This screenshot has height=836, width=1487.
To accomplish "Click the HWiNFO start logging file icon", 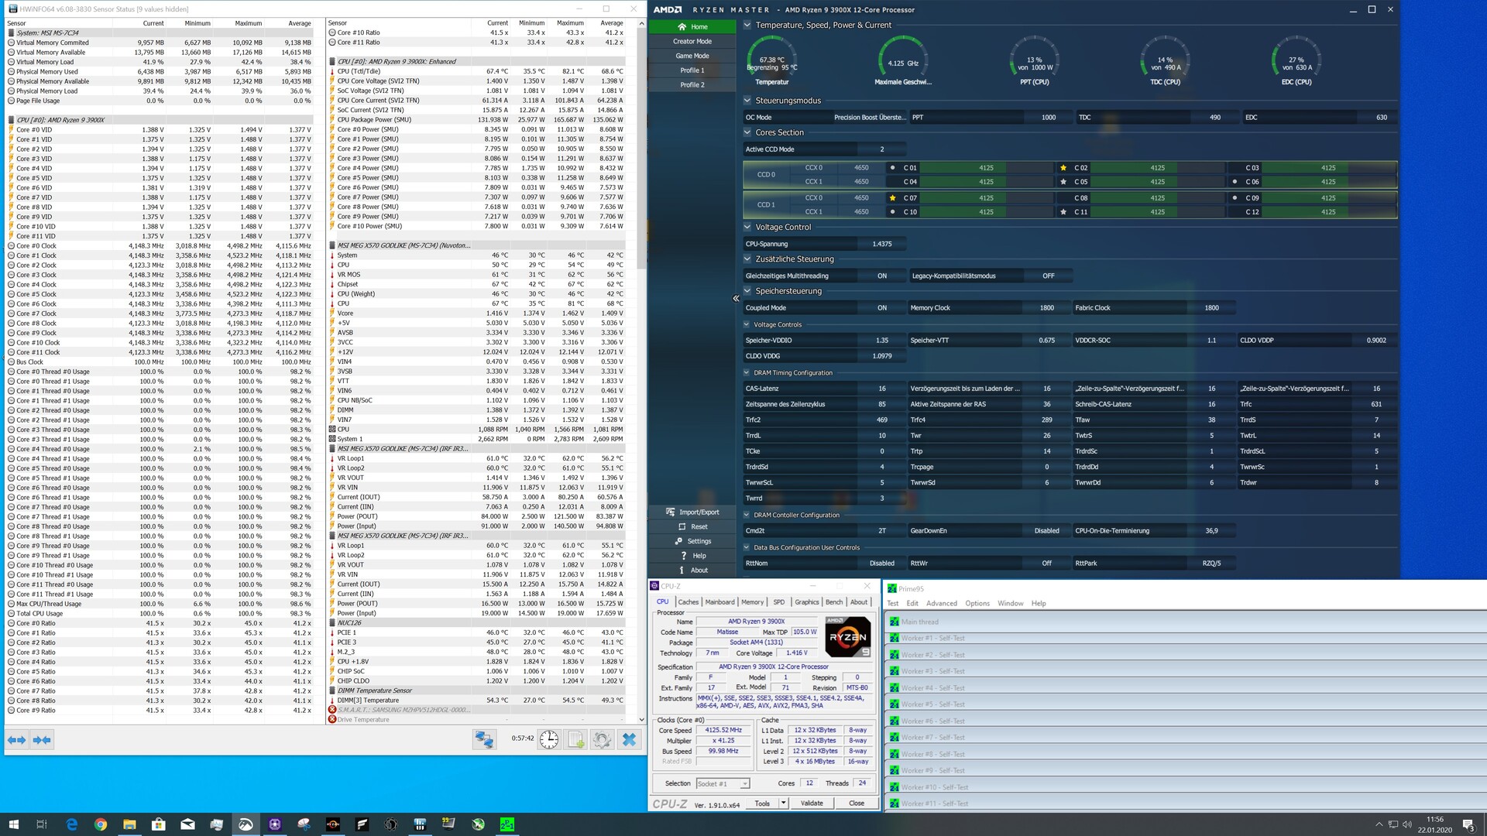I will tap(575, 740).
